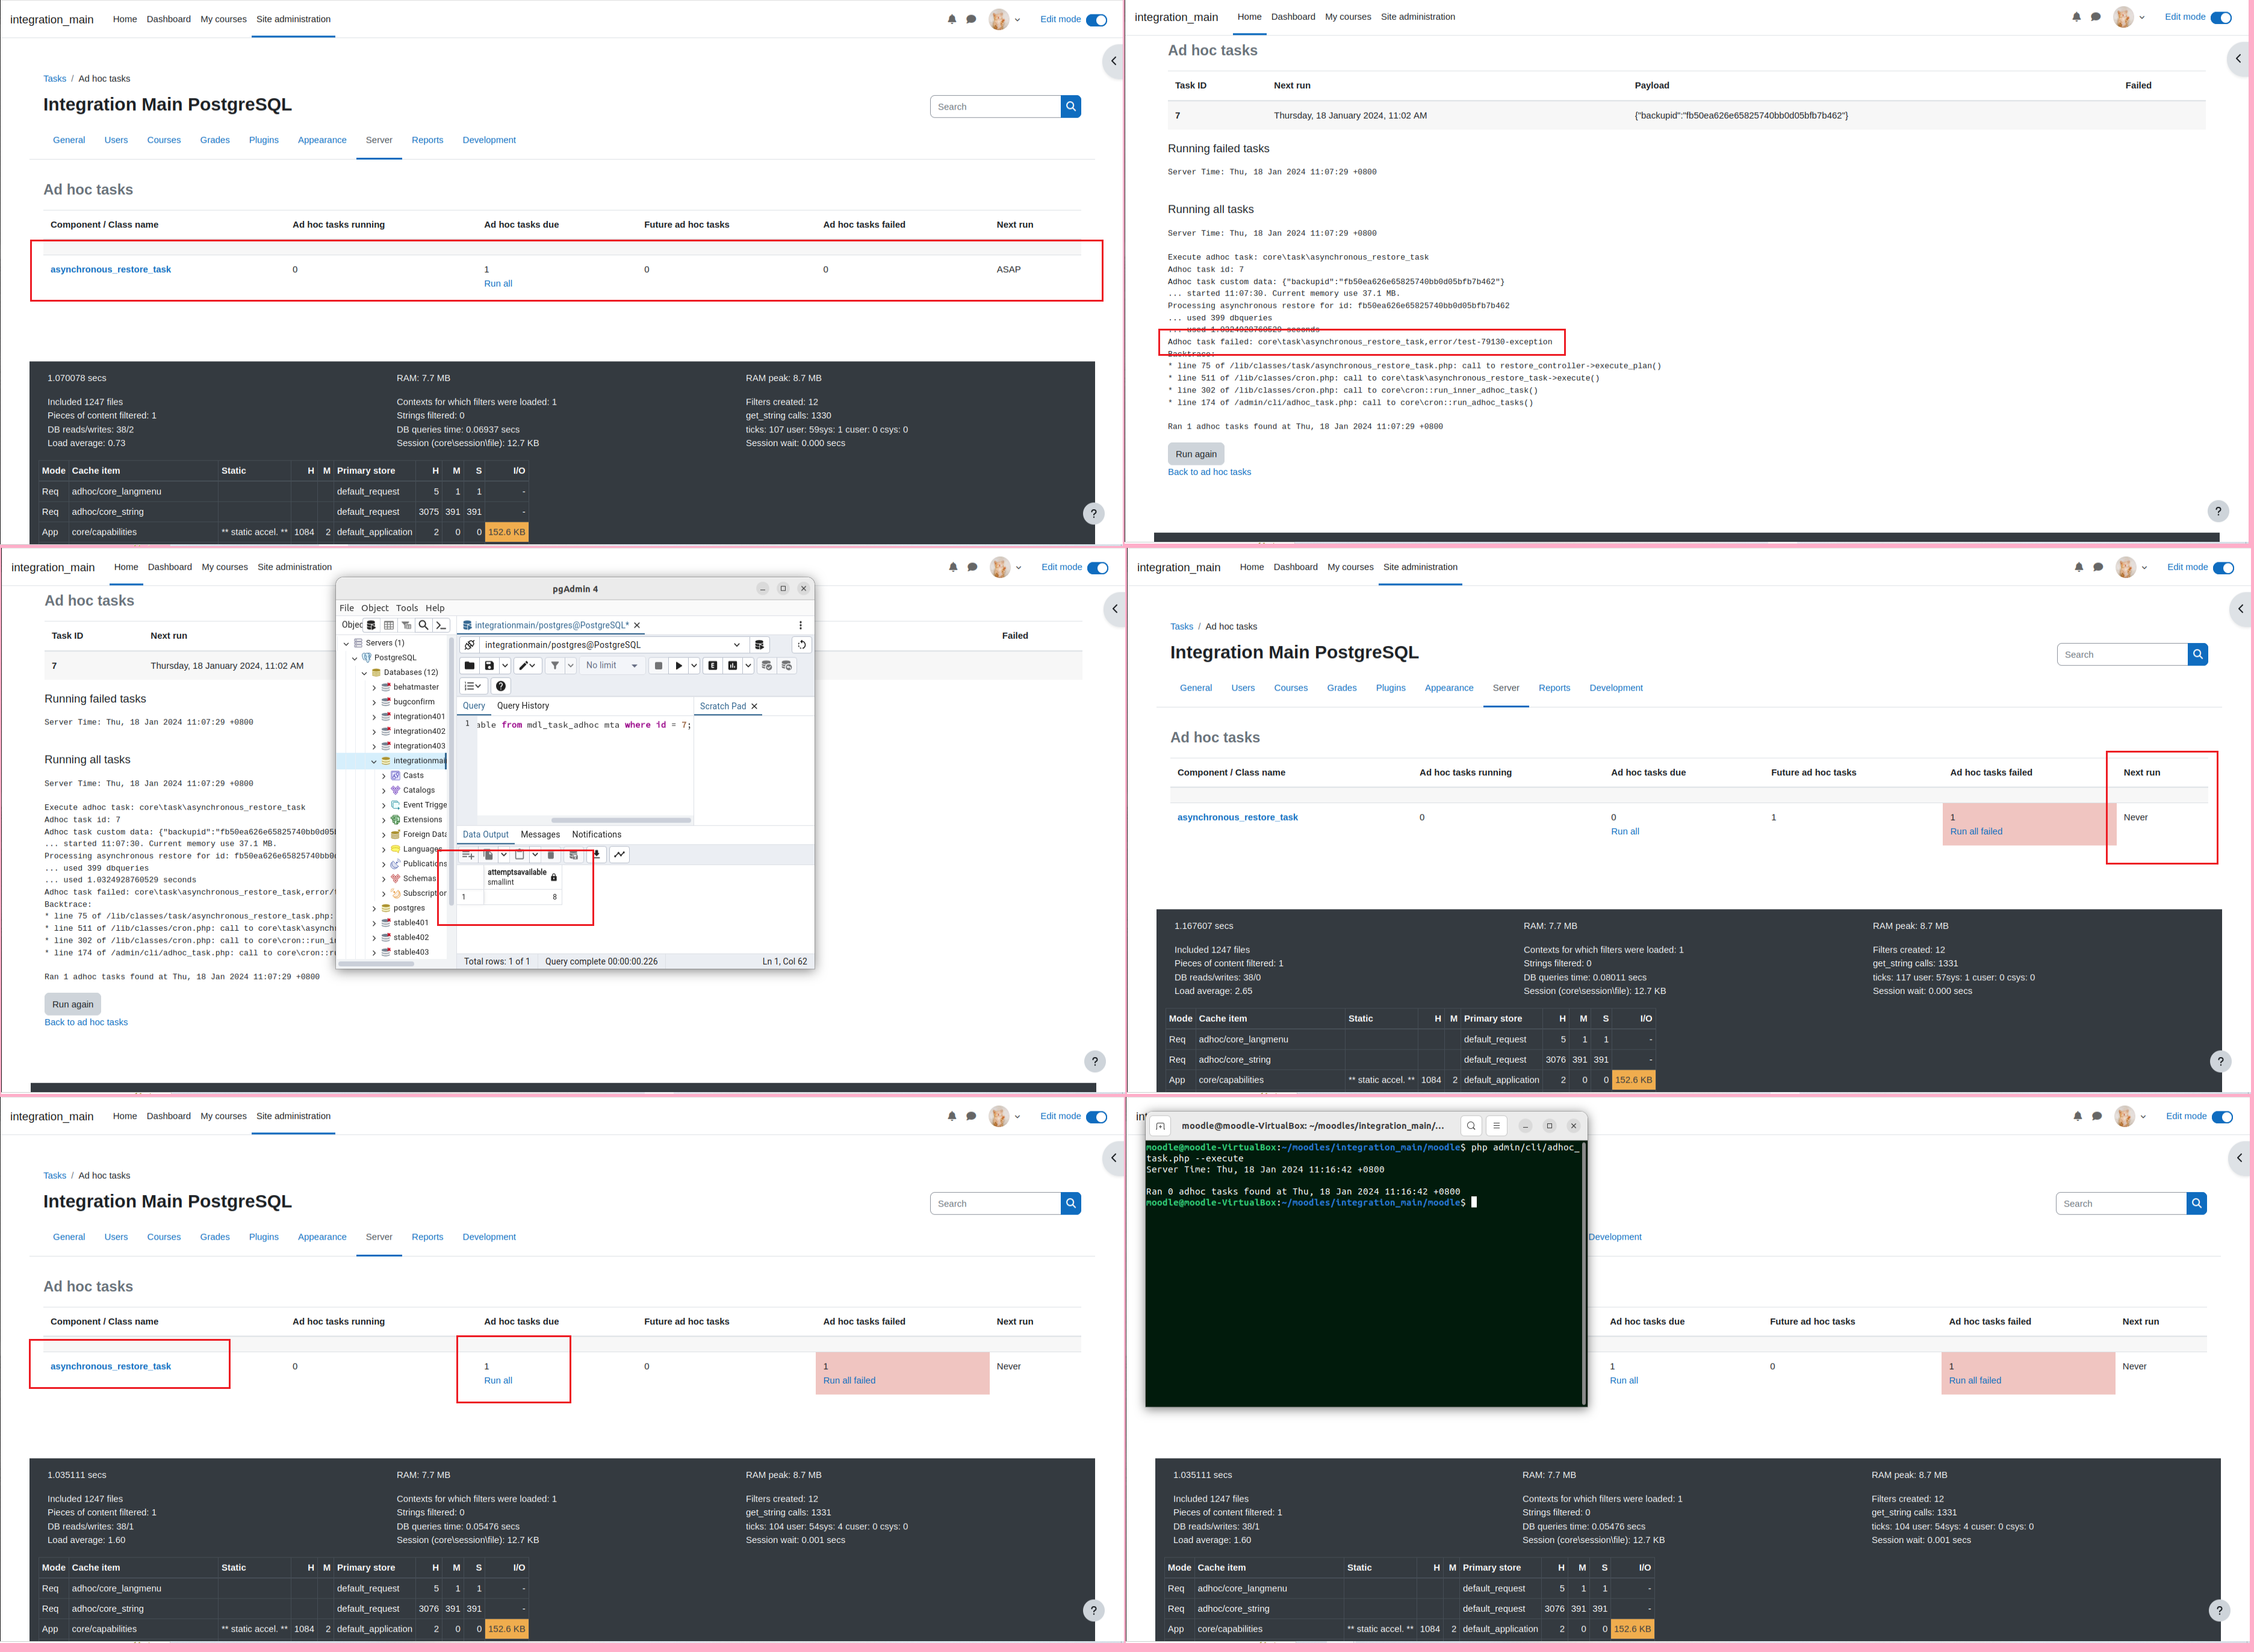Click the Explain (E) icon in pgAdmin
Screen dimensions: 2254x1652
pos(712,666)
